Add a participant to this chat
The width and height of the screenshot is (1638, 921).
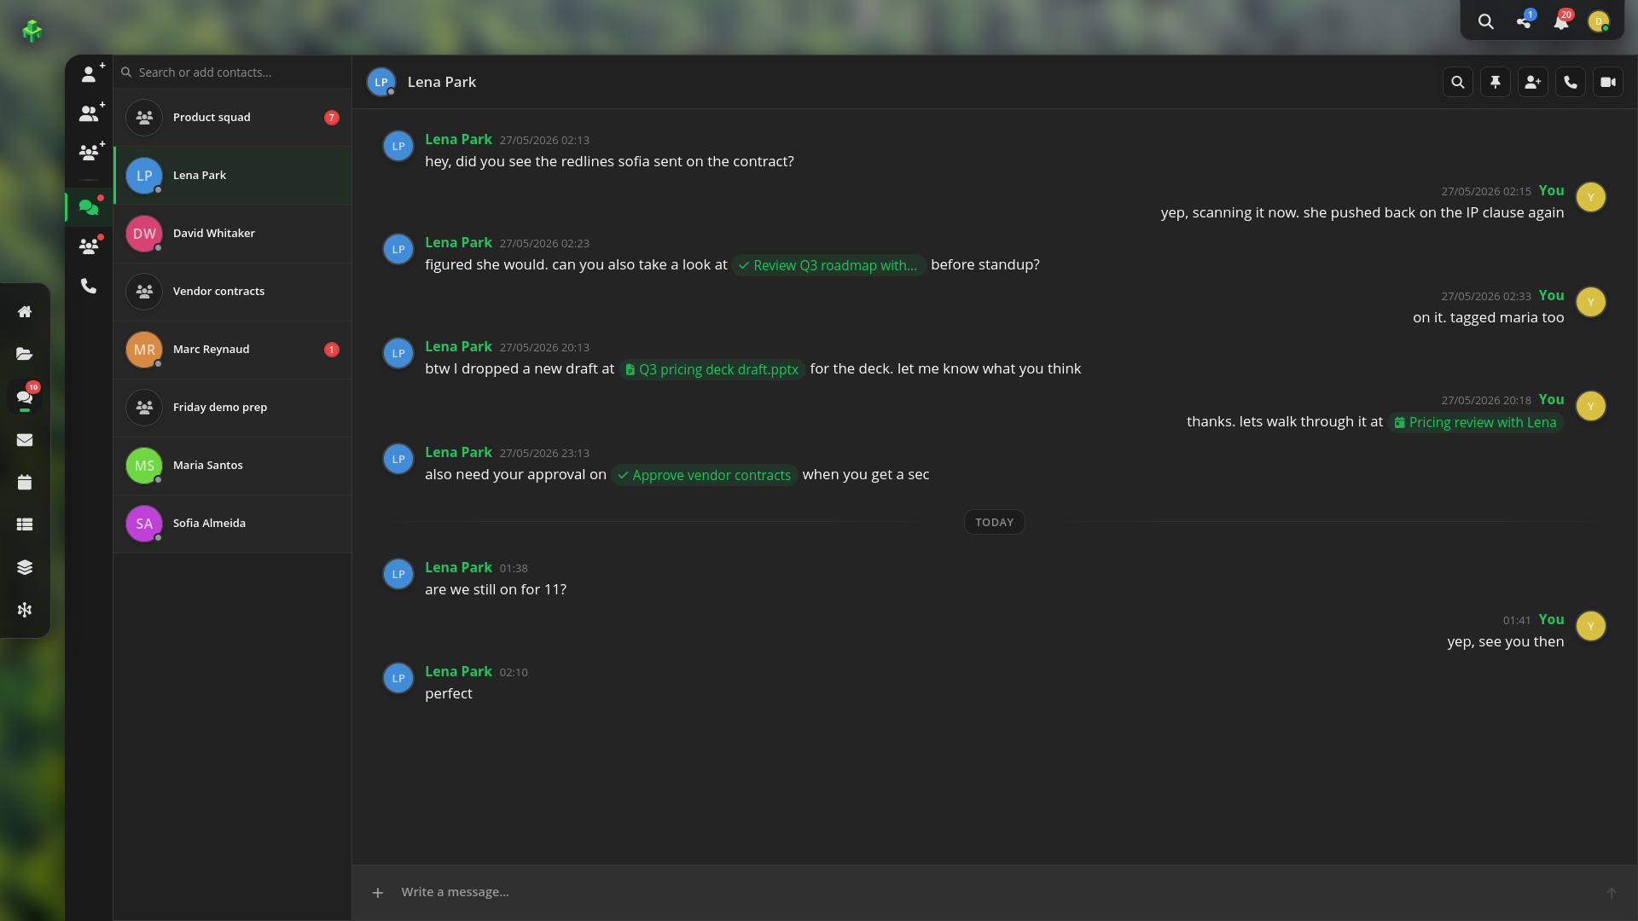pos(1533,82)
